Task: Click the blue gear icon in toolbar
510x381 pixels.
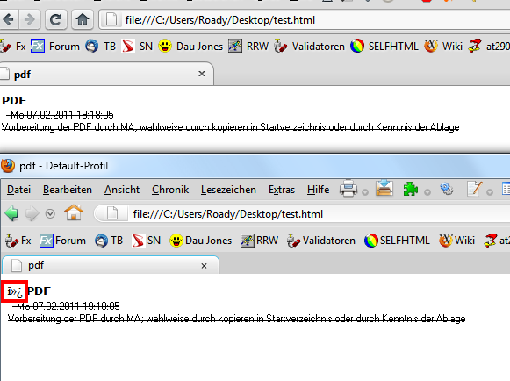Action: click(446, 189)
